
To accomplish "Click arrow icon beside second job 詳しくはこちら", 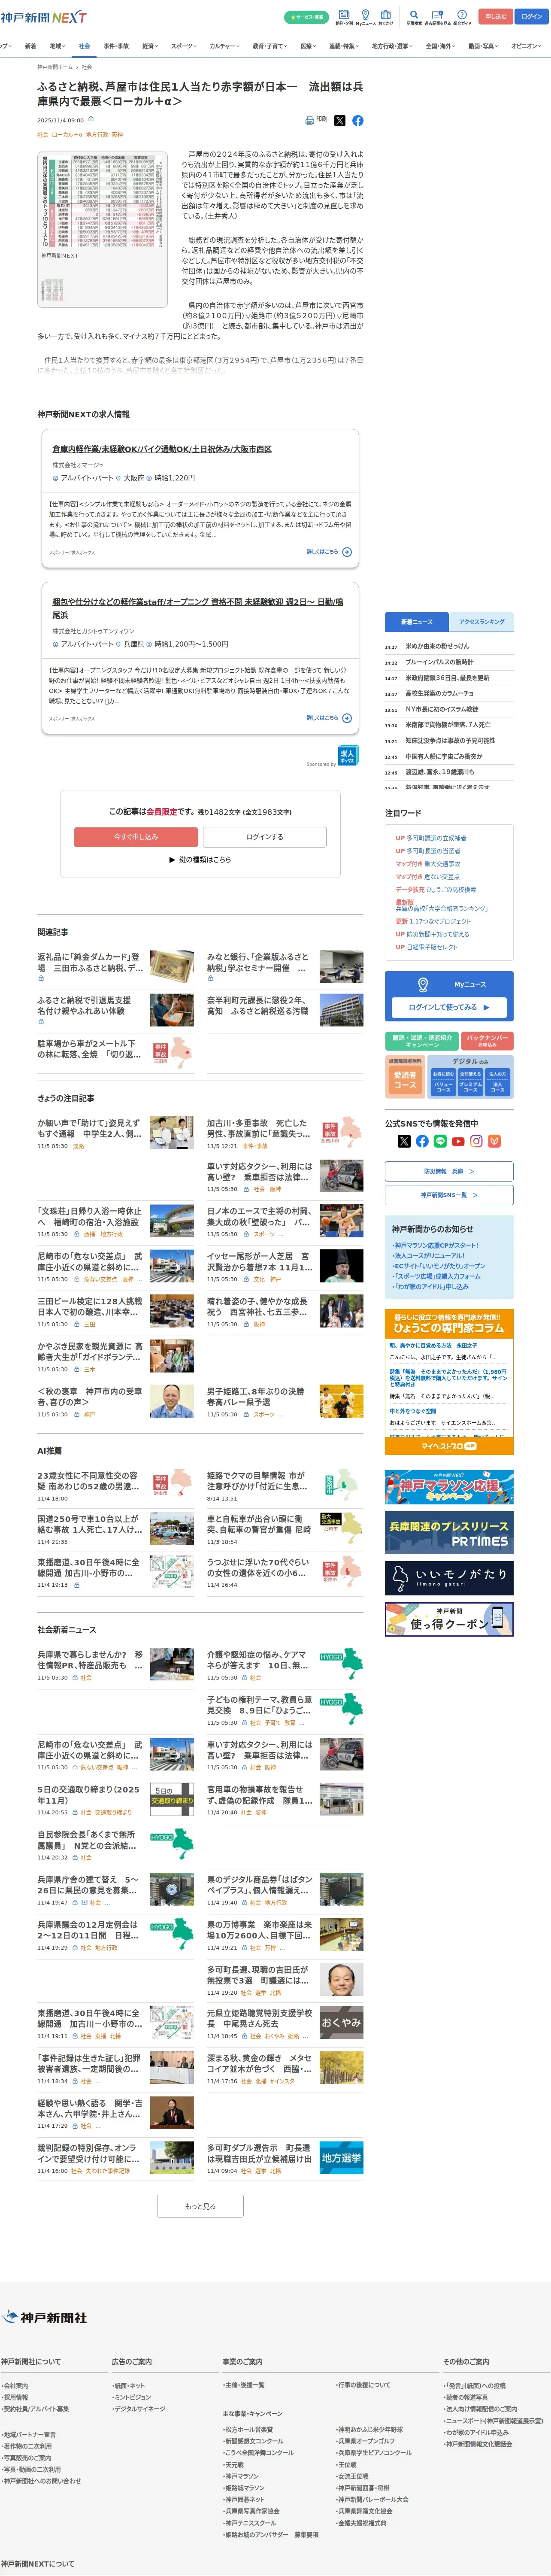I will point(347,718).
